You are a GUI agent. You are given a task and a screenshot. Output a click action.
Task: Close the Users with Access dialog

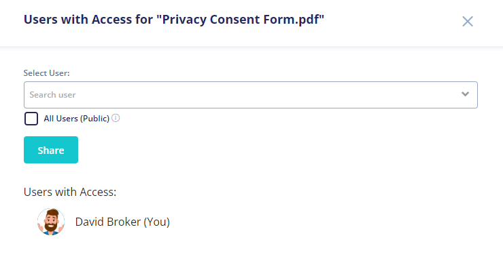coord(468,22)
